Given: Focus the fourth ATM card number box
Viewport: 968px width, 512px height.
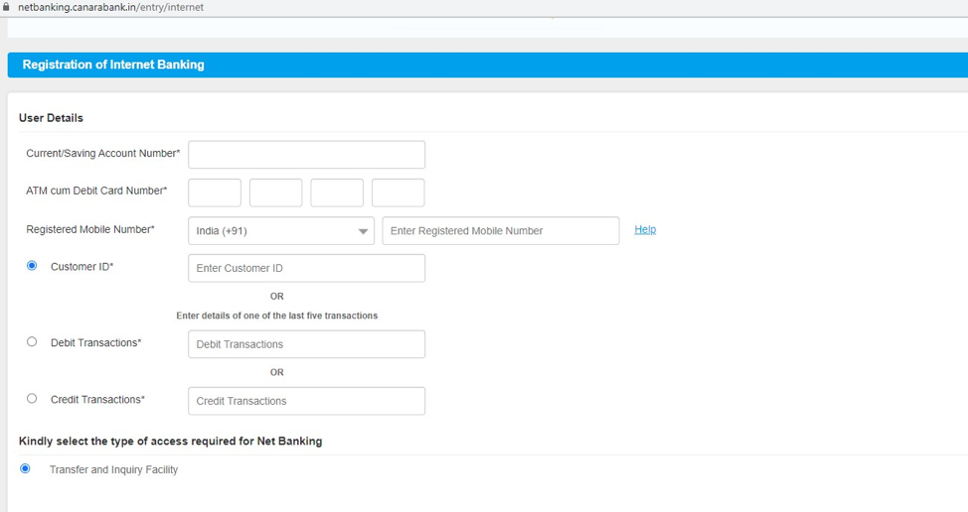Looking at the screenshot, I should (398, 192).
